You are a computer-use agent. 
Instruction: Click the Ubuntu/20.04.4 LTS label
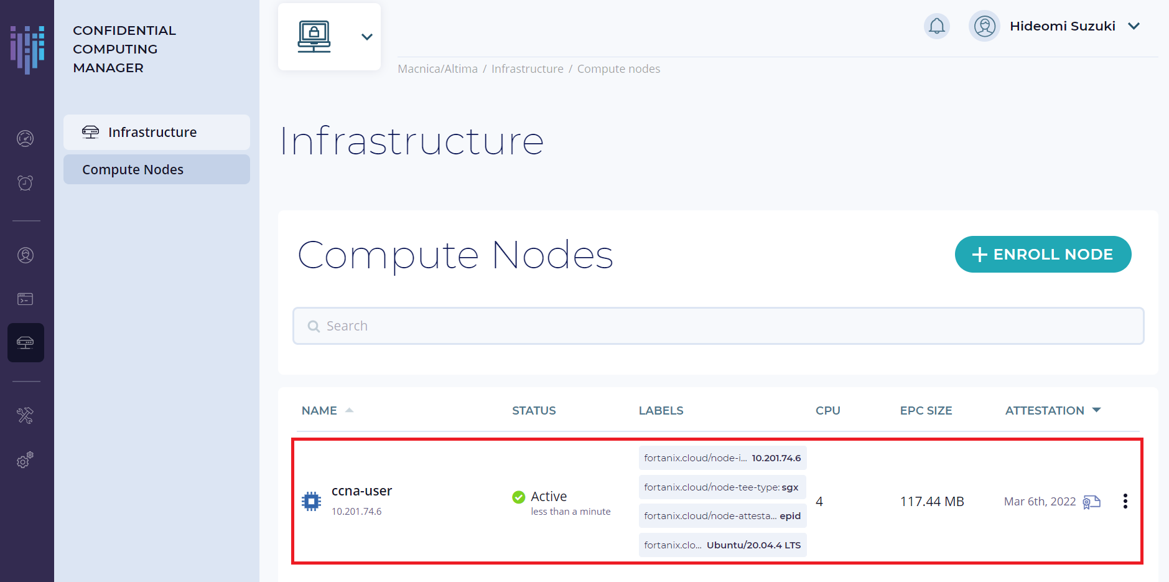723,545
